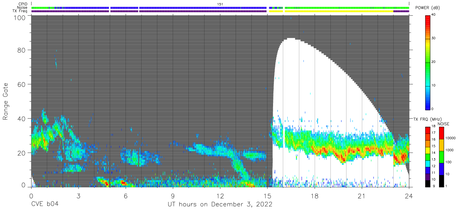Click range gate tick label '100'
Viewport: 460px width, 212px height.
point(19,18)
